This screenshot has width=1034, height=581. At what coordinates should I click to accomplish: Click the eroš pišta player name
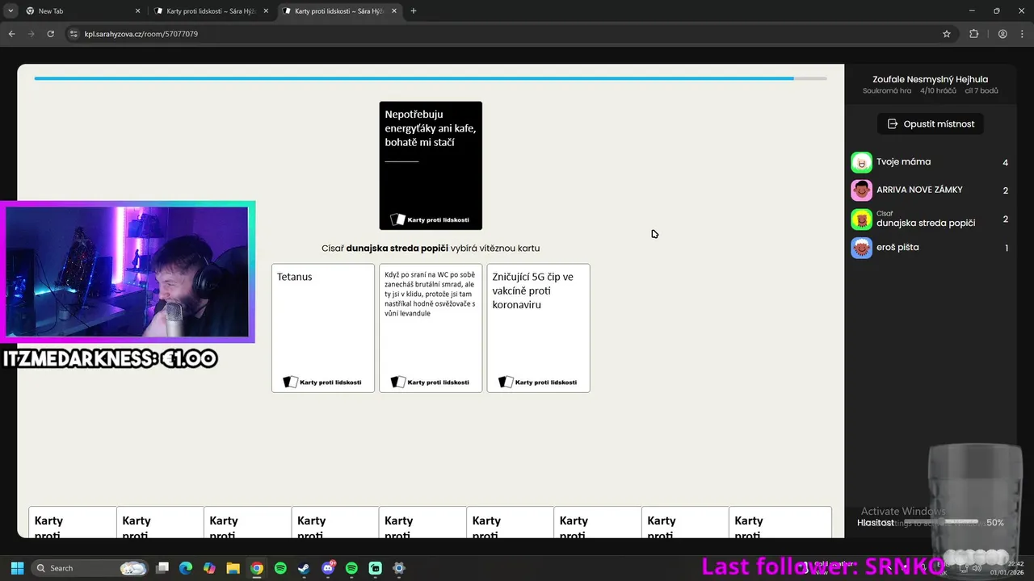coord(897,248)
